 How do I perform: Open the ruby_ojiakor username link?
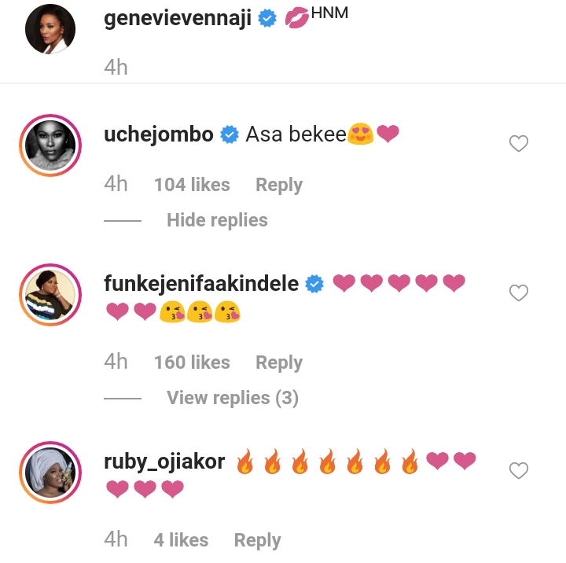coord(164,462)
